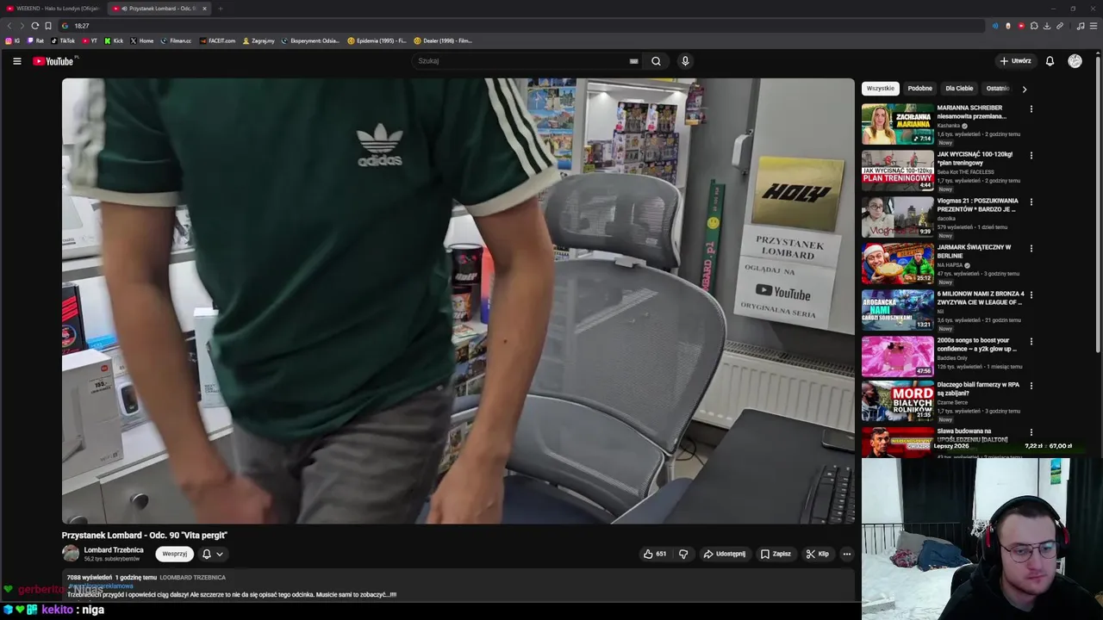Open Mord białych rolników thumbnail
Image resolution: width=1103 pixels, height=620 pixels.
[x=897, y=400]
